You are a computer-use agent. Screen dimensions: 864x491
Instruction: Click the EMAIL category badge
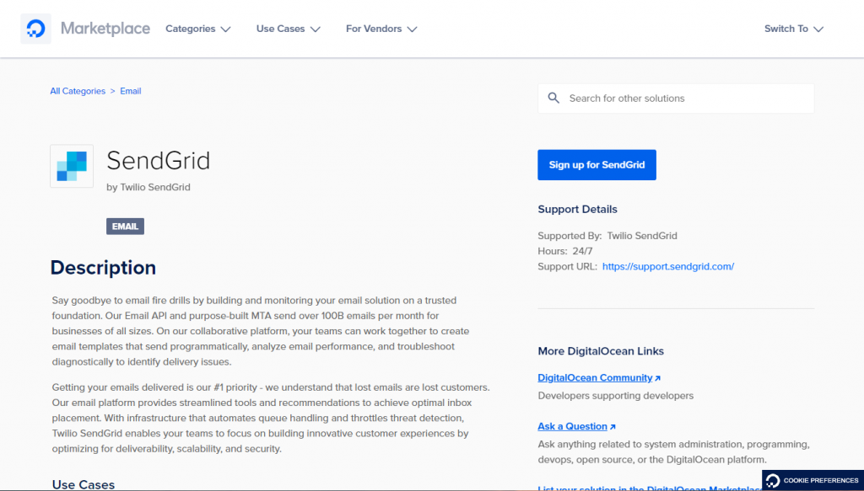click(124, 226)
